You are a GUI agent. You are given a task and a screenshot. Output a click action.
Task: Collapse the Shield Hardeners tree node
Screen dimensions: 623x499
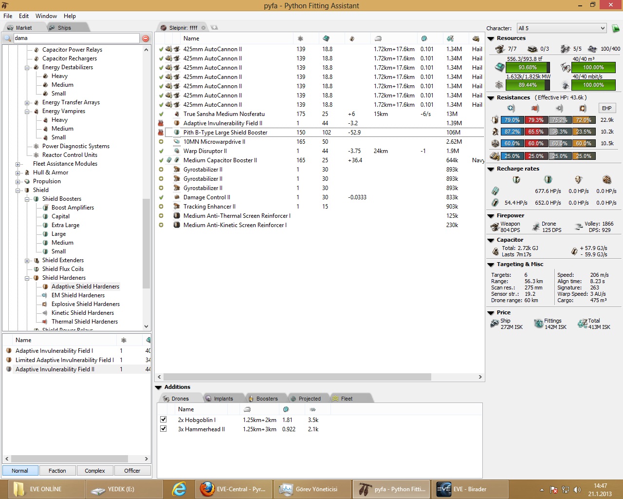pyautogui.click(x=27, y=278)
